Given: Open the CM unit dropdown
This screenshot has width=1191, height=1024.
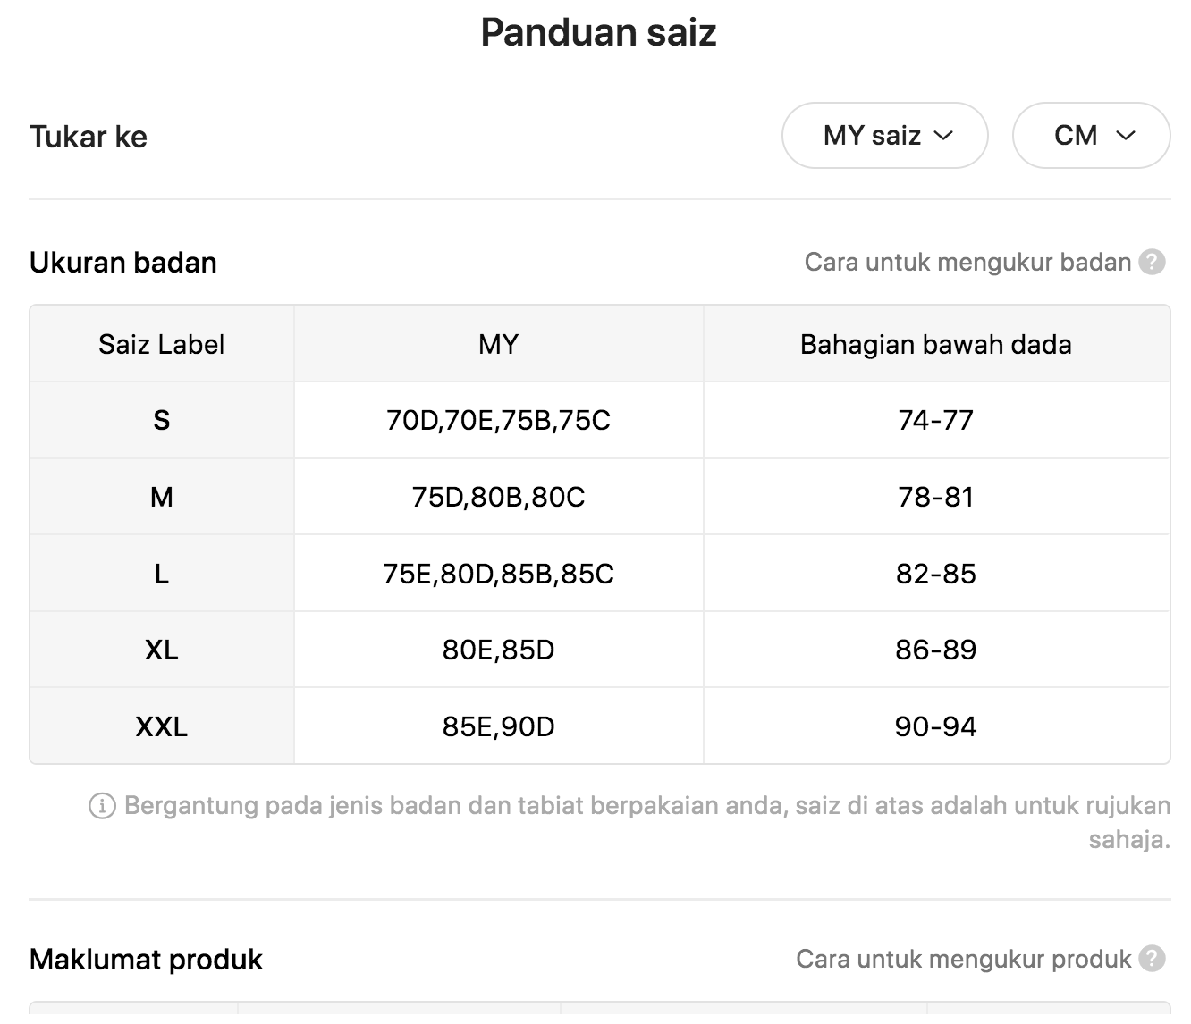Looking at the screenshot, I should point(1091,136).
